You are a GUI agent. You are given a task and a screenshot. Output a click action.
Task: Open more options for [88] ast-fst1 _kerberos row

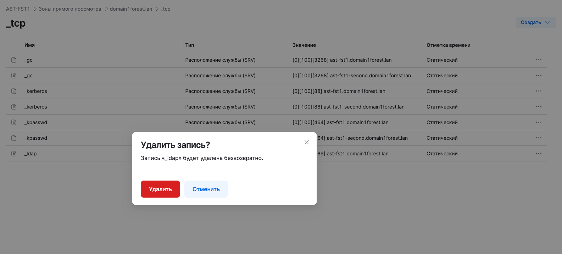(x=539, y=91)
